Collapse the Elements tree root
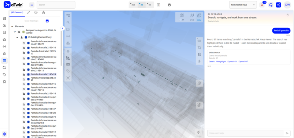This screenshot has height=138, width=294. 12,27
